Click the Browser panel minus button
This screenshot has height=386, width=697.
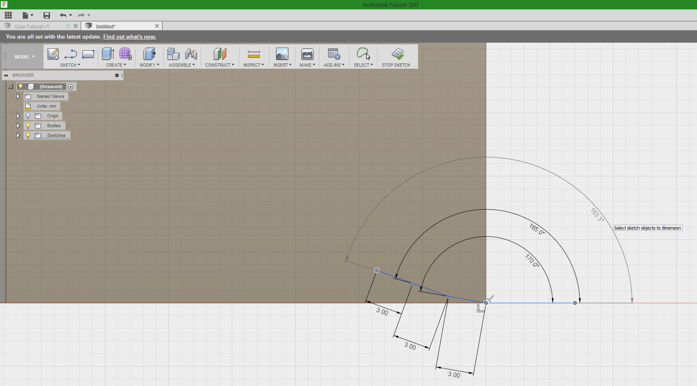point(117,76)
